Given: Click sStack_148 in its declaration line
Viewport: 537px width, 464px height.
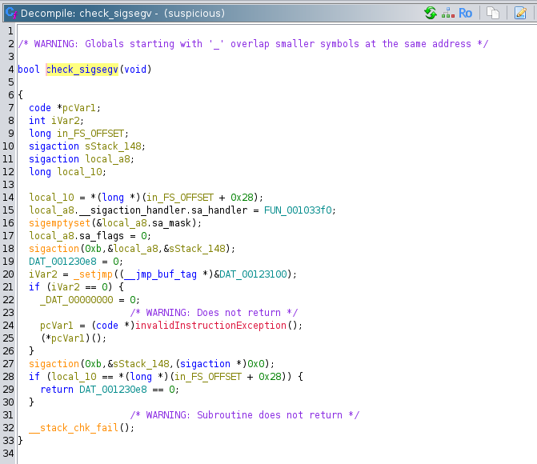Looking at the screenshot, I should coord(113,146).
